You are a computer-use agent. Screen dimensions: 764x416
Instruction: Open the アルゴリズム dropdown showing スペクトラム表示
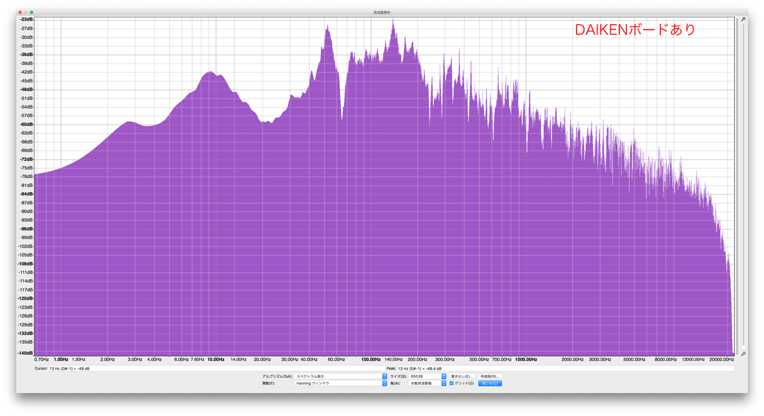click(x=341, y=377)
